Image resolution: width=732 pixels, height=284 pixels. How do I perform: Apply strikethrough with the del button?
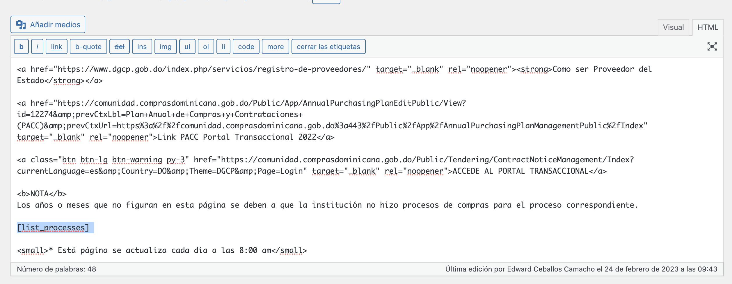click(x=120, y=46)
